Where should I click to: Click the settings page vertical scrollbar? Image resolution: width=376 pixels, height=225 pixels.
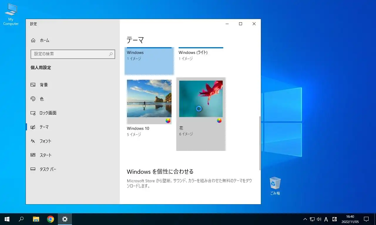point(260,143)
